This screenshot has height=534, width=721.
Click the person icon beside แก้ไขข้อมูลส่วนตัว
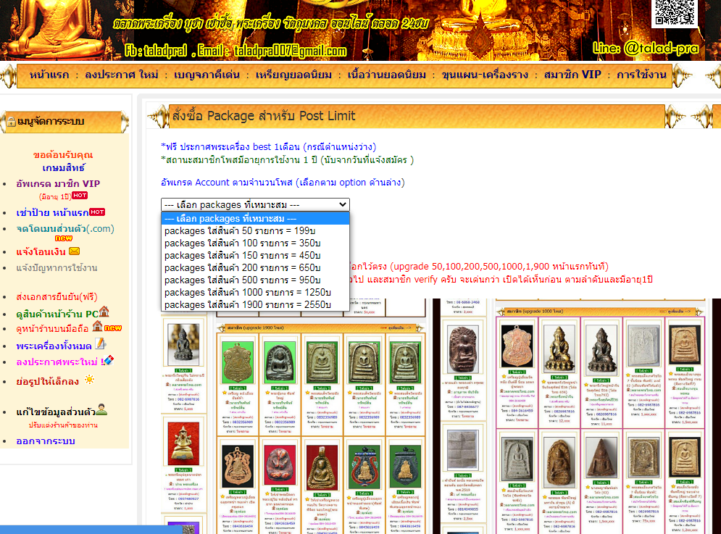pyautogui.click(x=101, y=411)
